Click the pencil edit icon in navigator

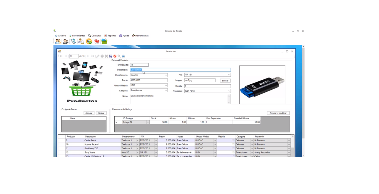[x=98, y=56]
